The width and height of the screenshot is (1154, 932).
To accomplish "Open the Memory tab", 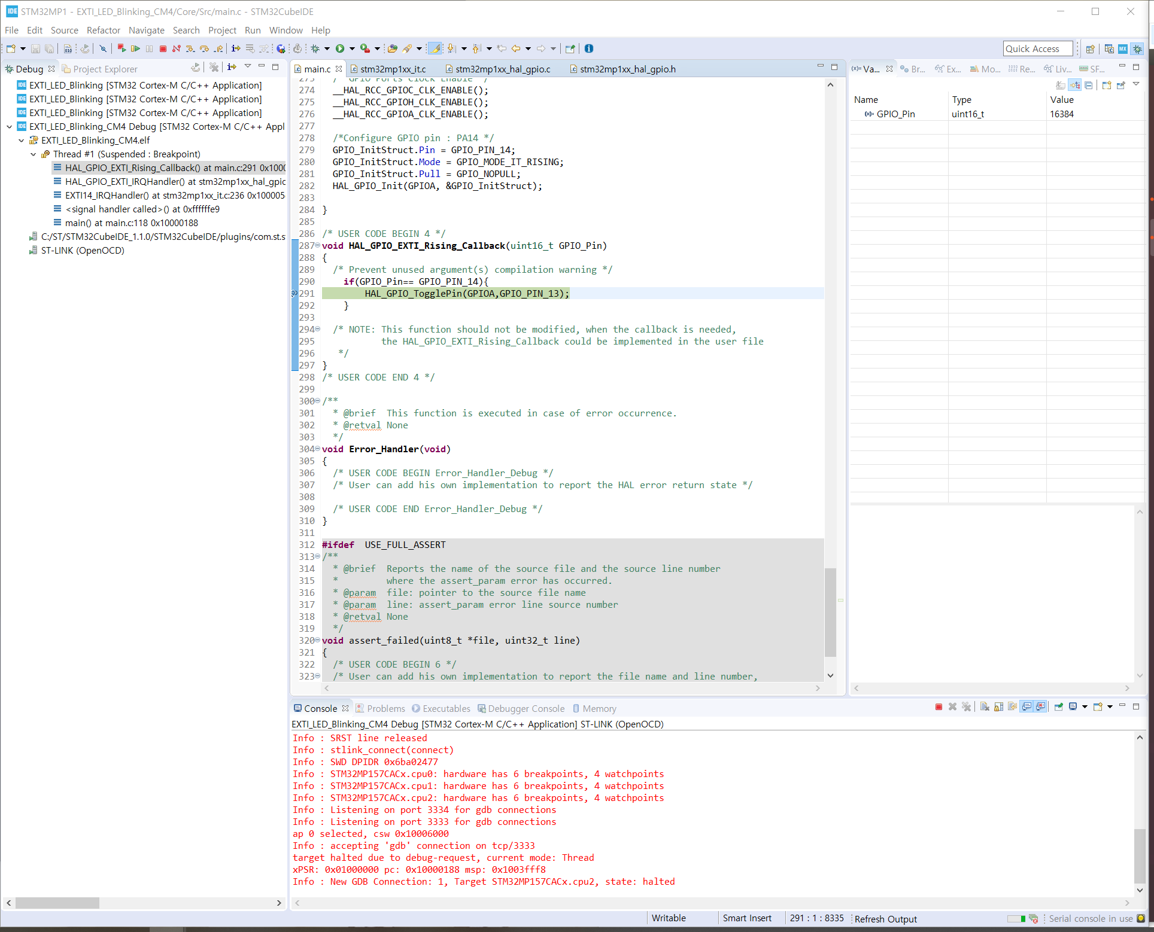I will (594, 708).
